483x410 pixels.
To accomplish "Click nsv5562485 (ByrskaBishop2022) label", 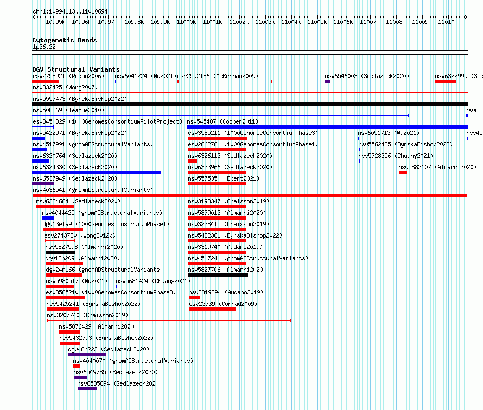I will click(x=405, y=144).
